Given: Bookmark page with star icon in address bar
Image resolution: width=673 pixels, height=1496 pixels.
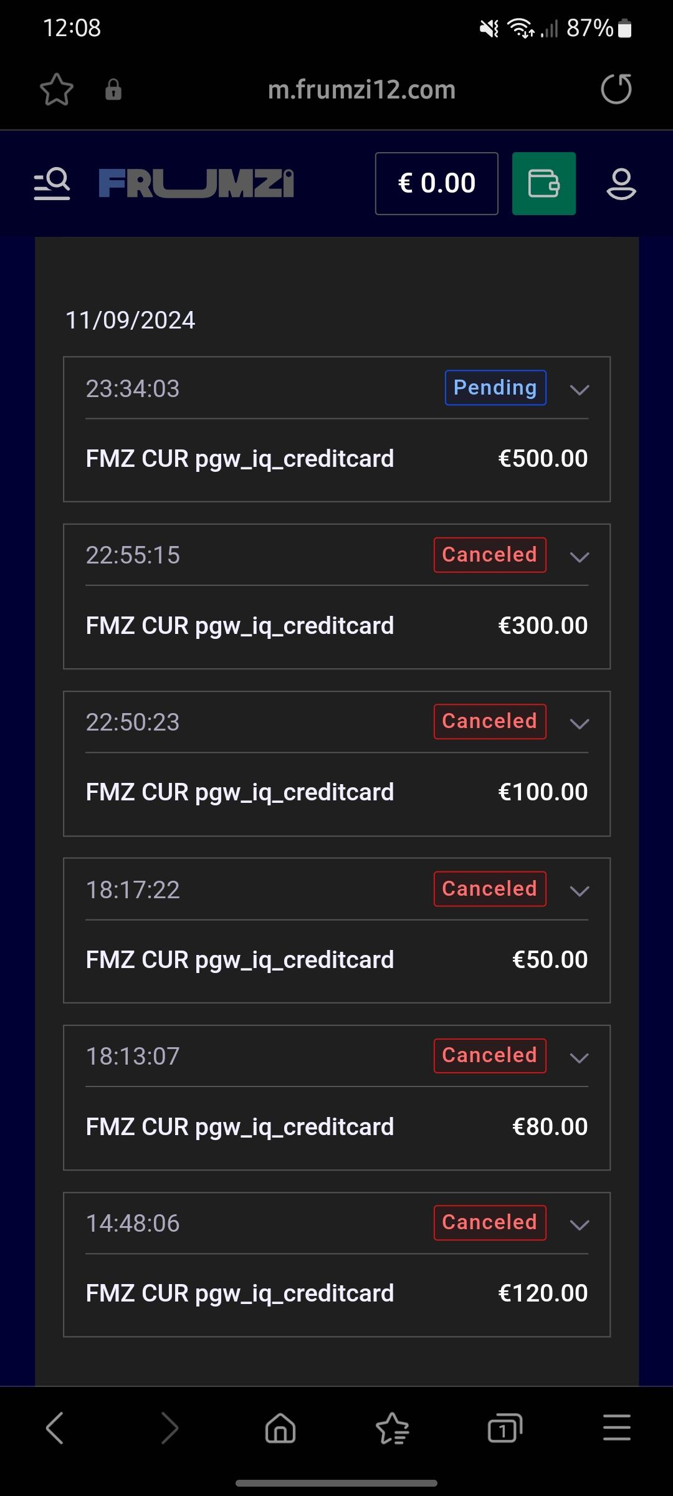Looking at the screenshot, I should tap(57, 90).
